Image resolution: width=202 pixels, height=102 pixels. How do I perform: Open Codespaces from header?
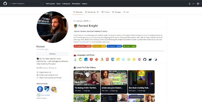pyautogui.click(x=66, y=4)
